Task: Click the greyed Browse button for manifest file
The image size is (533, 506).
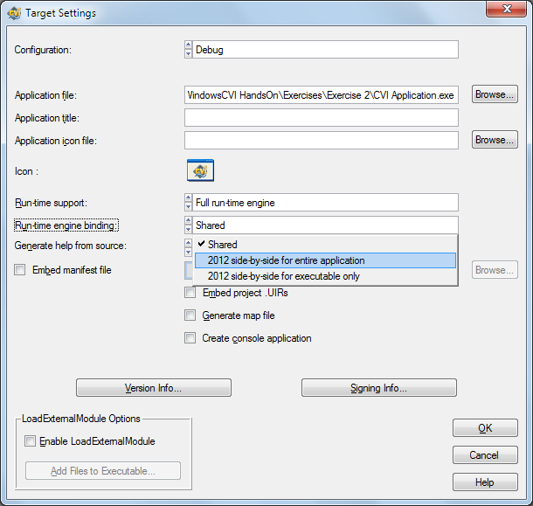Action: (x=495, y=270)
